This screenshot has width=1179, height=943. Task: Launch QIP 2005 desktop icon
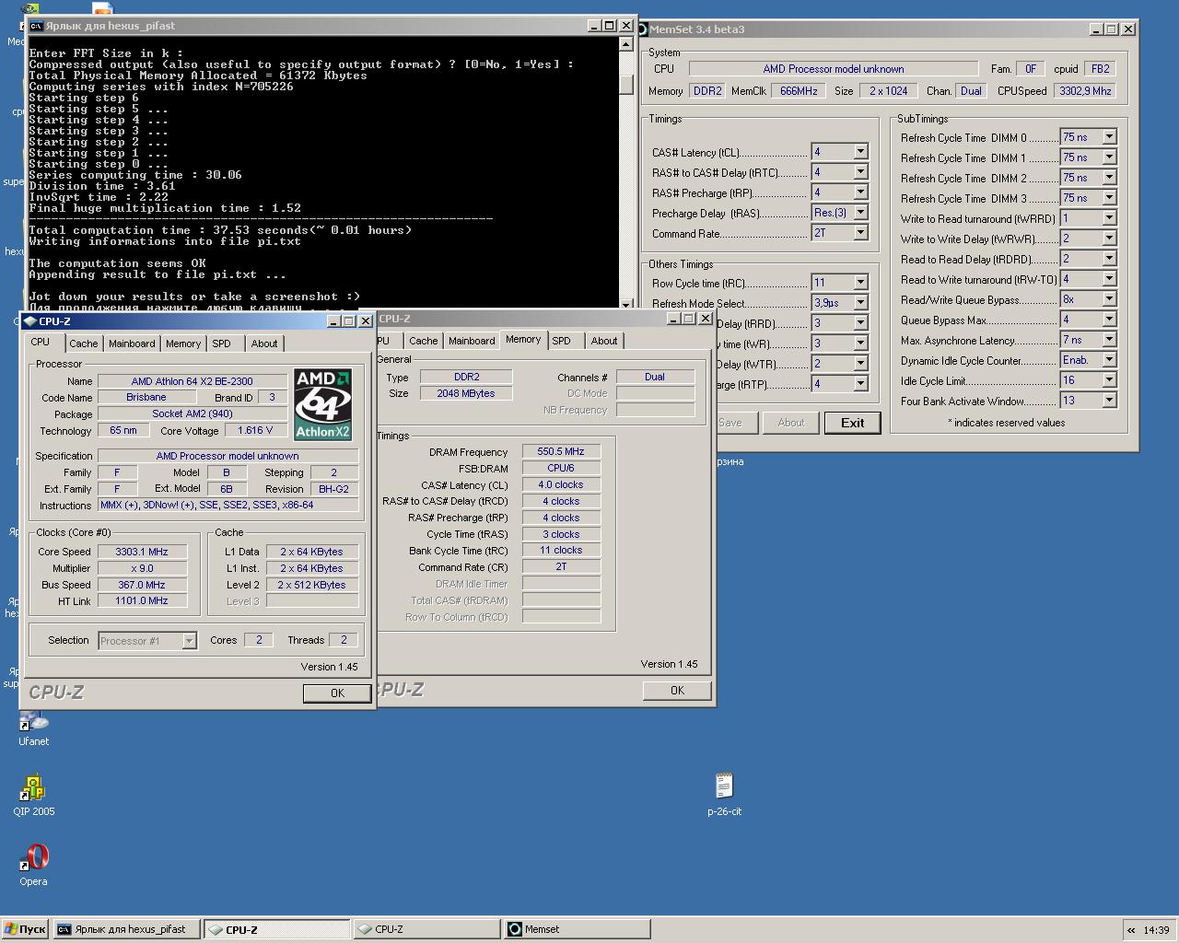33,793
